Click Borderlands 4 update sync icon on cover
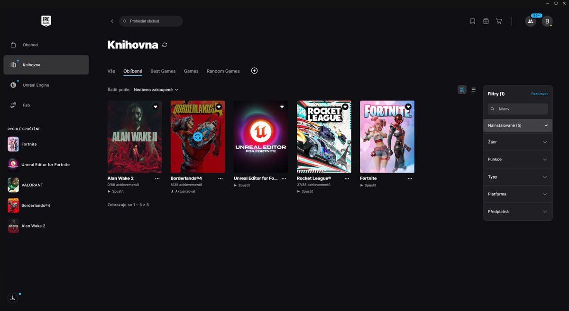 [198, 137]
